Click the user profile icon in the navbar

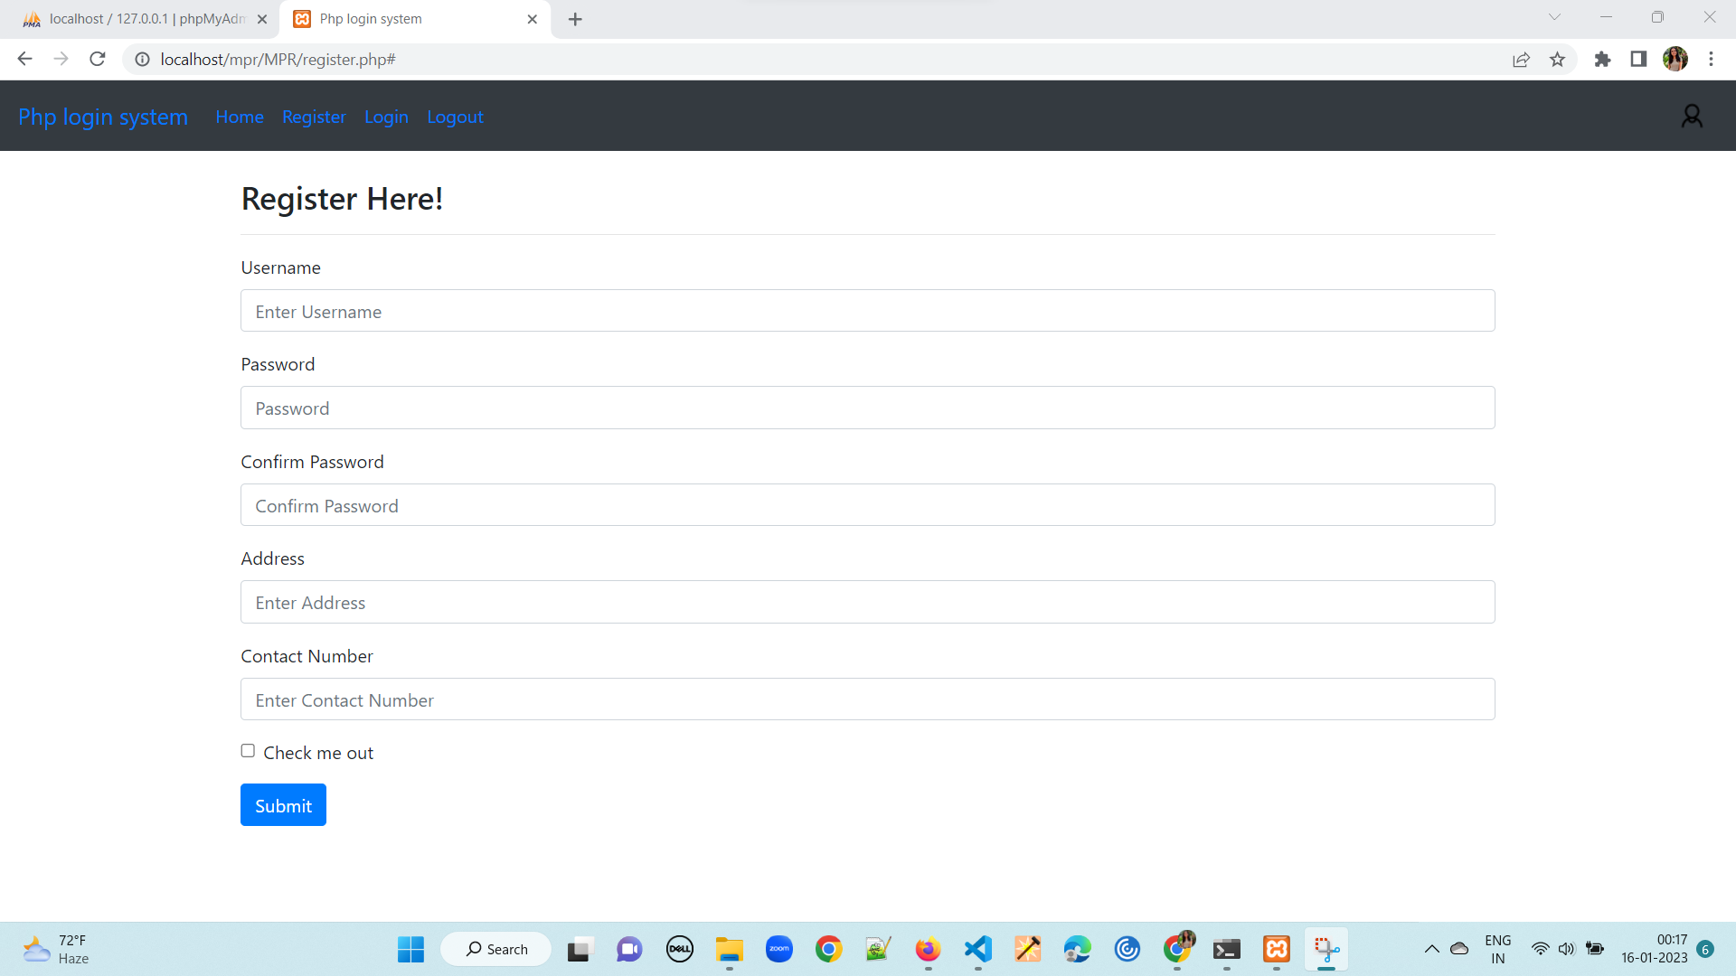(x=1692, y=116)
